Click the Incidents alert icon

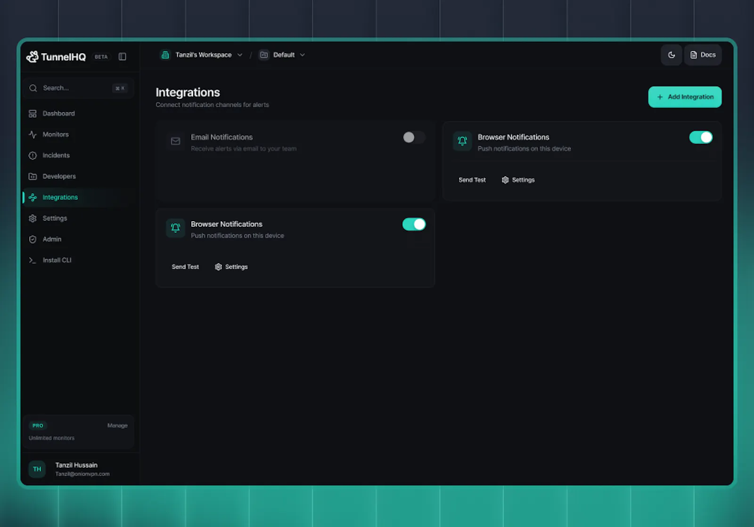[x=33, y=155]
